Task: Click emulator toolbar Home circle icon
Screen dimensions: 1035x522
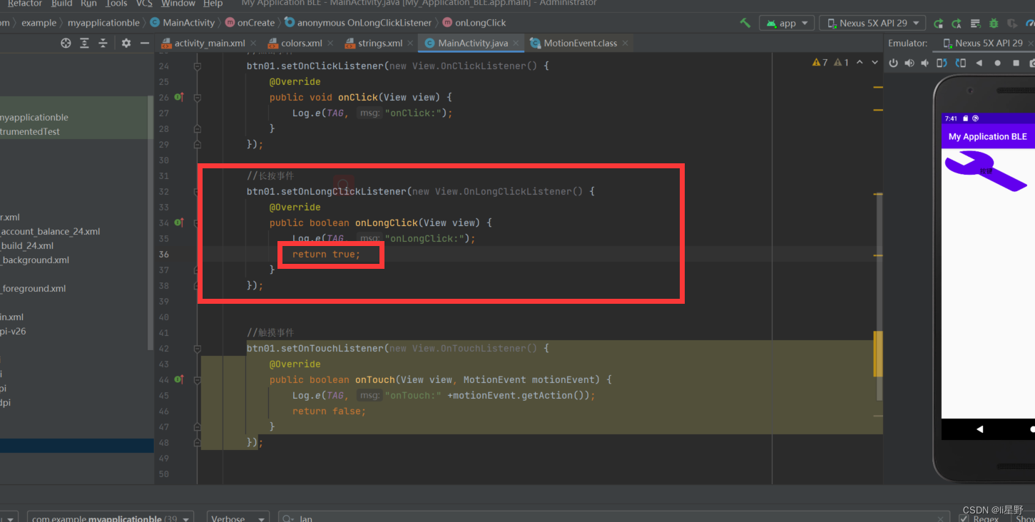Action: point(997,63)
